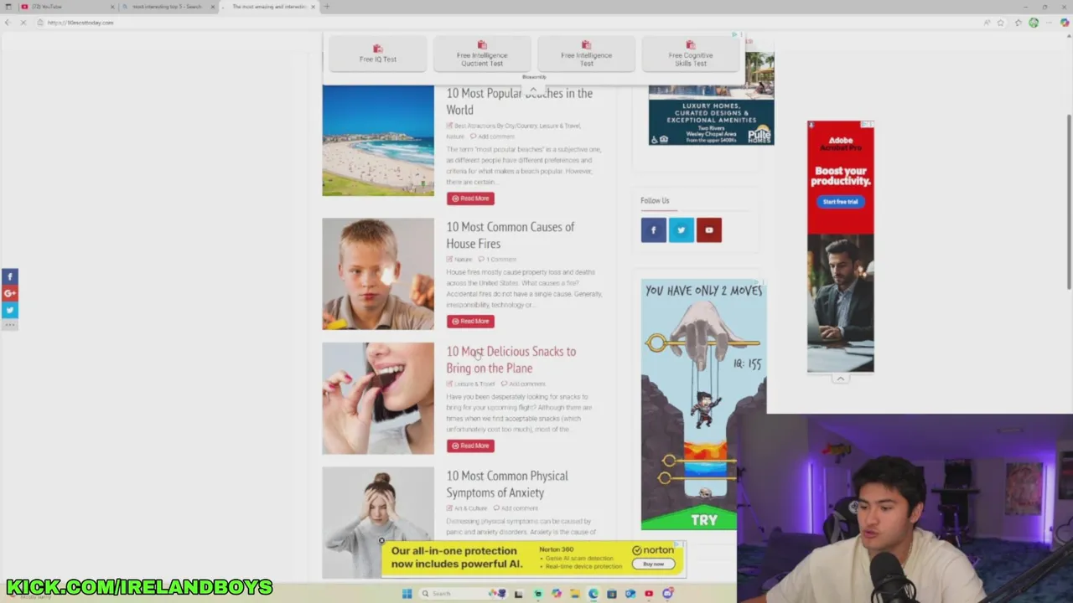Open the Windows Start menu
The height and width of the screenshot is (603, 1073).
point(407,594)
